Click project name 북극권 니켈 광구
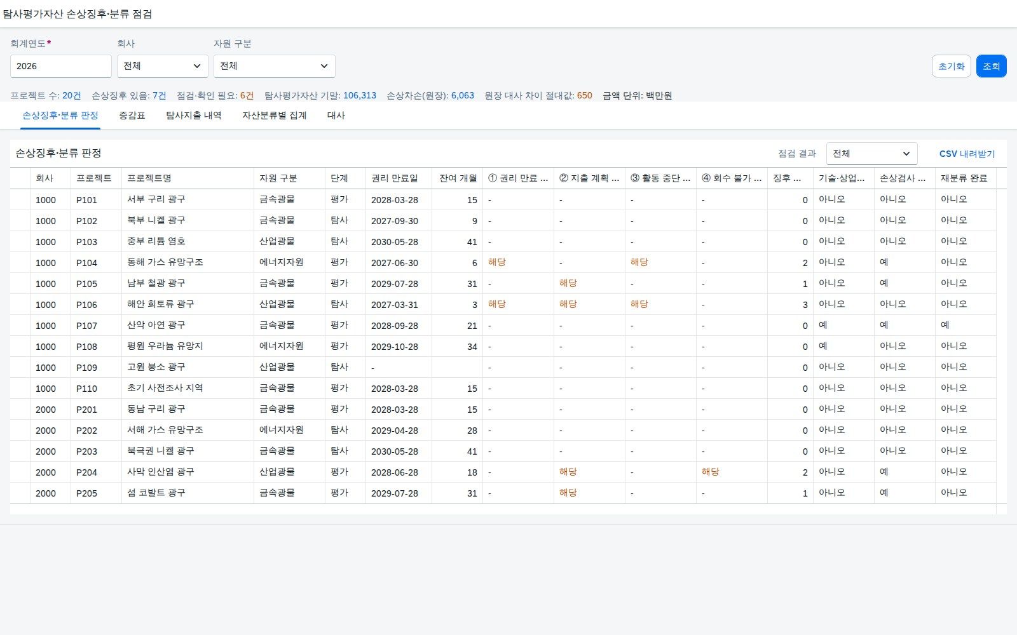This screenshot has width=1017, height=635. pyautogui.click(x=161, y=451)
